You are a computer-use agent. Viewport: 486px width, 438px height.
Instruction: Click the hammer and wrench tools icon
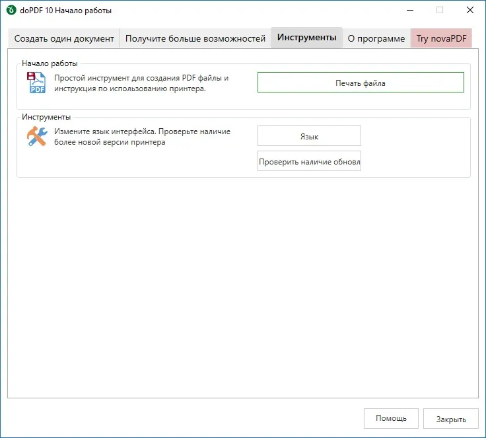click(37, 136)
